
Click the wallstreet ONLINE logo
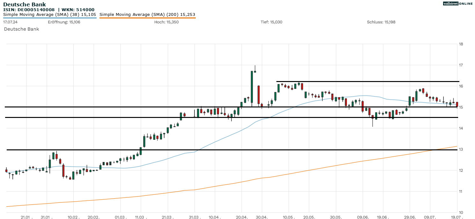(x=458, y=3)
